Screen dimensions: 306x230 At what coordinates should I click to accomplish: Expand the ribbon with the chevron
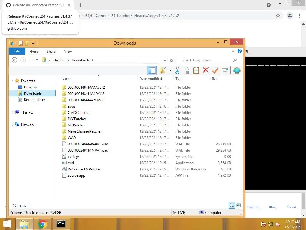pos(233,51)
